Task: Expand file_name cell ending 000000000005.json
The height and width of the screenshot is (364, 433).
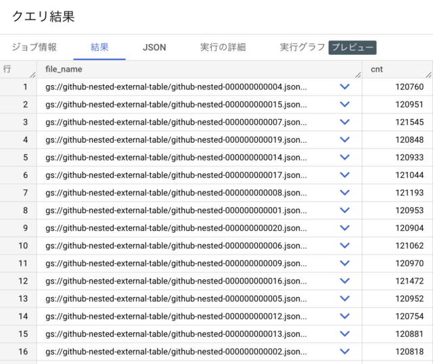Action: click(344, 299)
